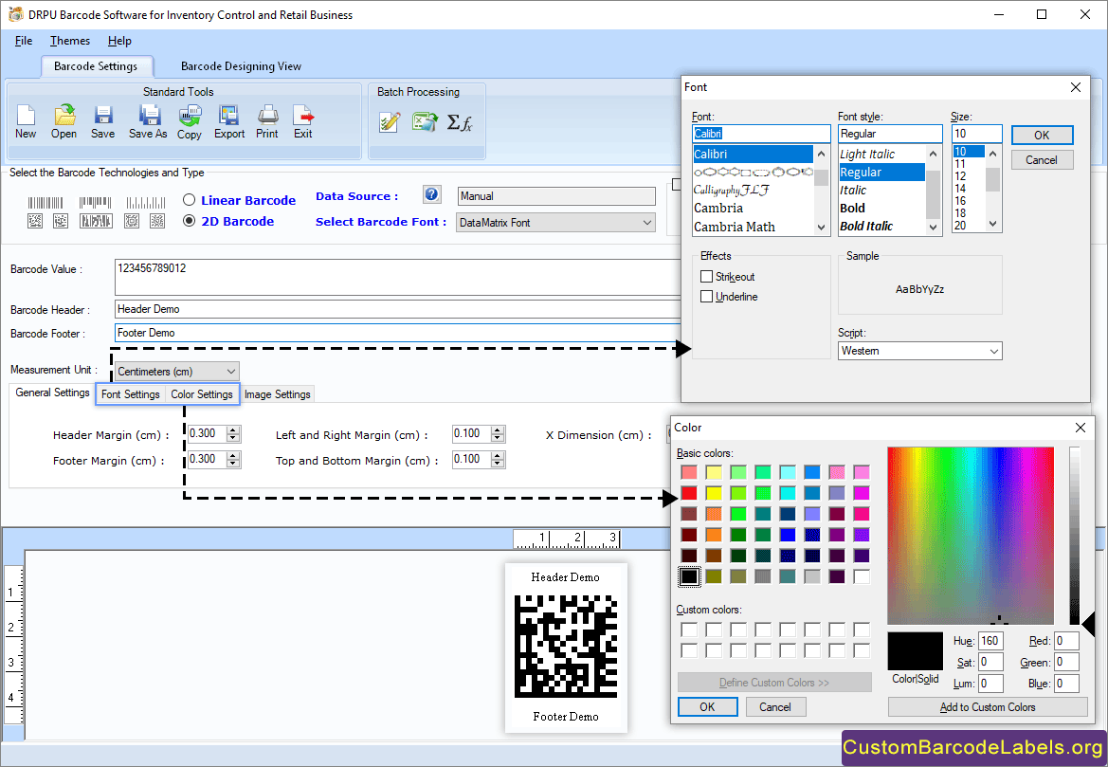
Task: Go to the Image Settings tab
Action: pyautogui.click(x=277, y=394)
